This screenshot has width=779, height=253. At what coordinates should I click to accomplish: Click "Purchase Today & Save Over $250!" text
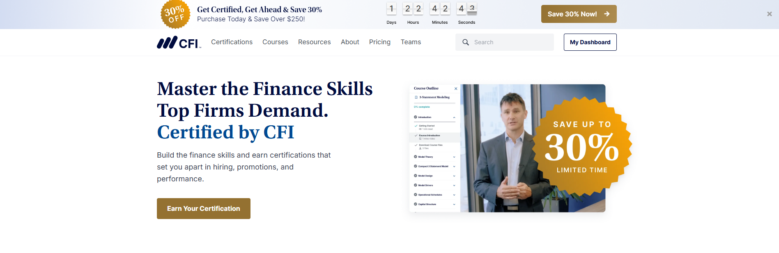tap(251, 19)
